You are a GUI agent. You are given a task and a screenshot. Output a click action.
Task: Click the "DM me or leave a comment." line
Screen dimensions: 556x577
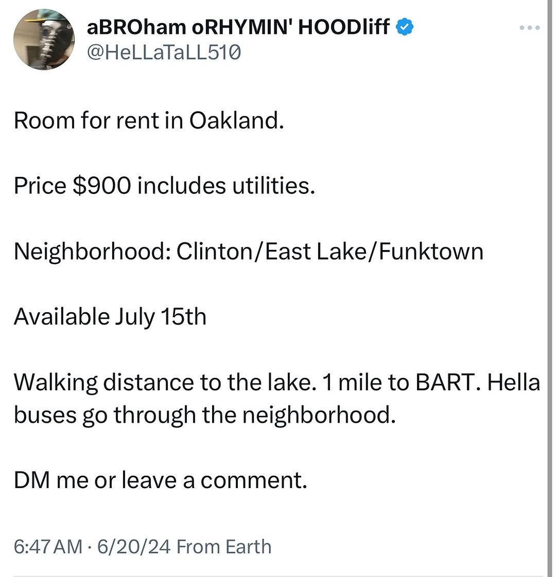pyautogui.click(x=160, y=480)
